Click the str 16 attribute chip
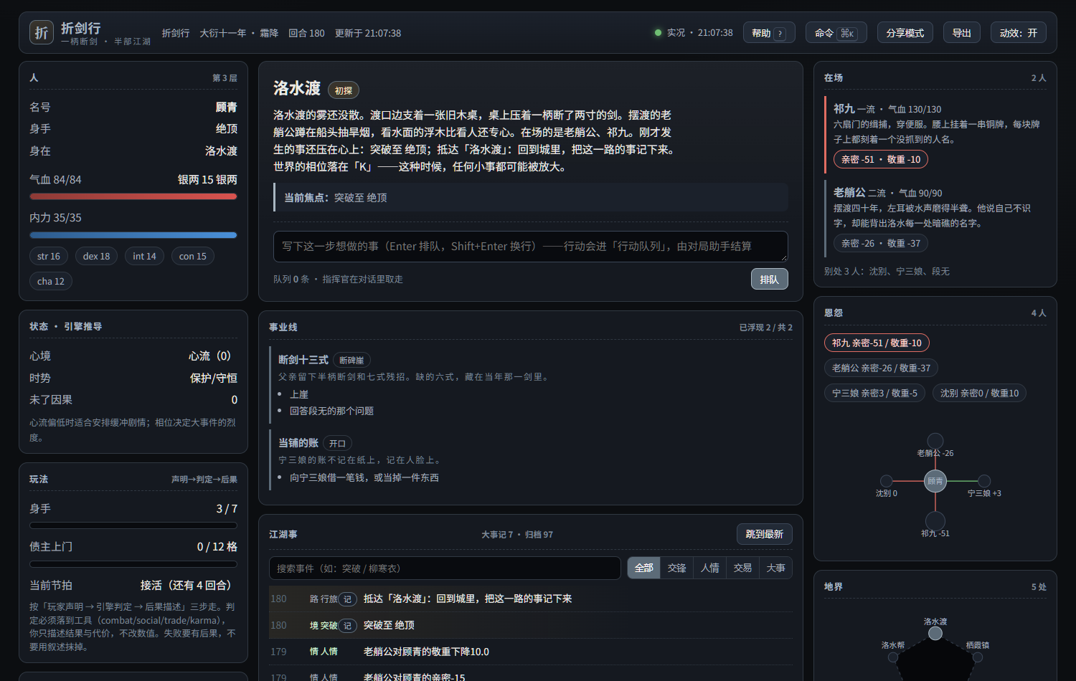The height and width of the screenshot is (681, 1076). coord(49,256)
